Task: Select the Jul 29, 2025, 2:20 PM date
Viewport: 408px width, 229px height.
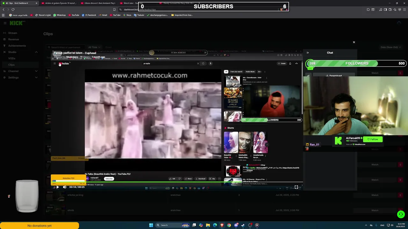Action: click(287, 195)
